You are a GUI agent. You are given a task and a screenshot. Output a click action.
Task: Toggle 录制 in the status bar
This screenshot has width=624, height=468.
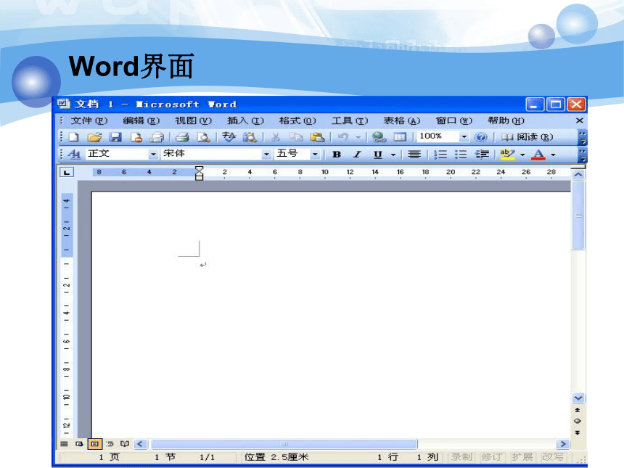pyautogui.click(x=461, y=457)
